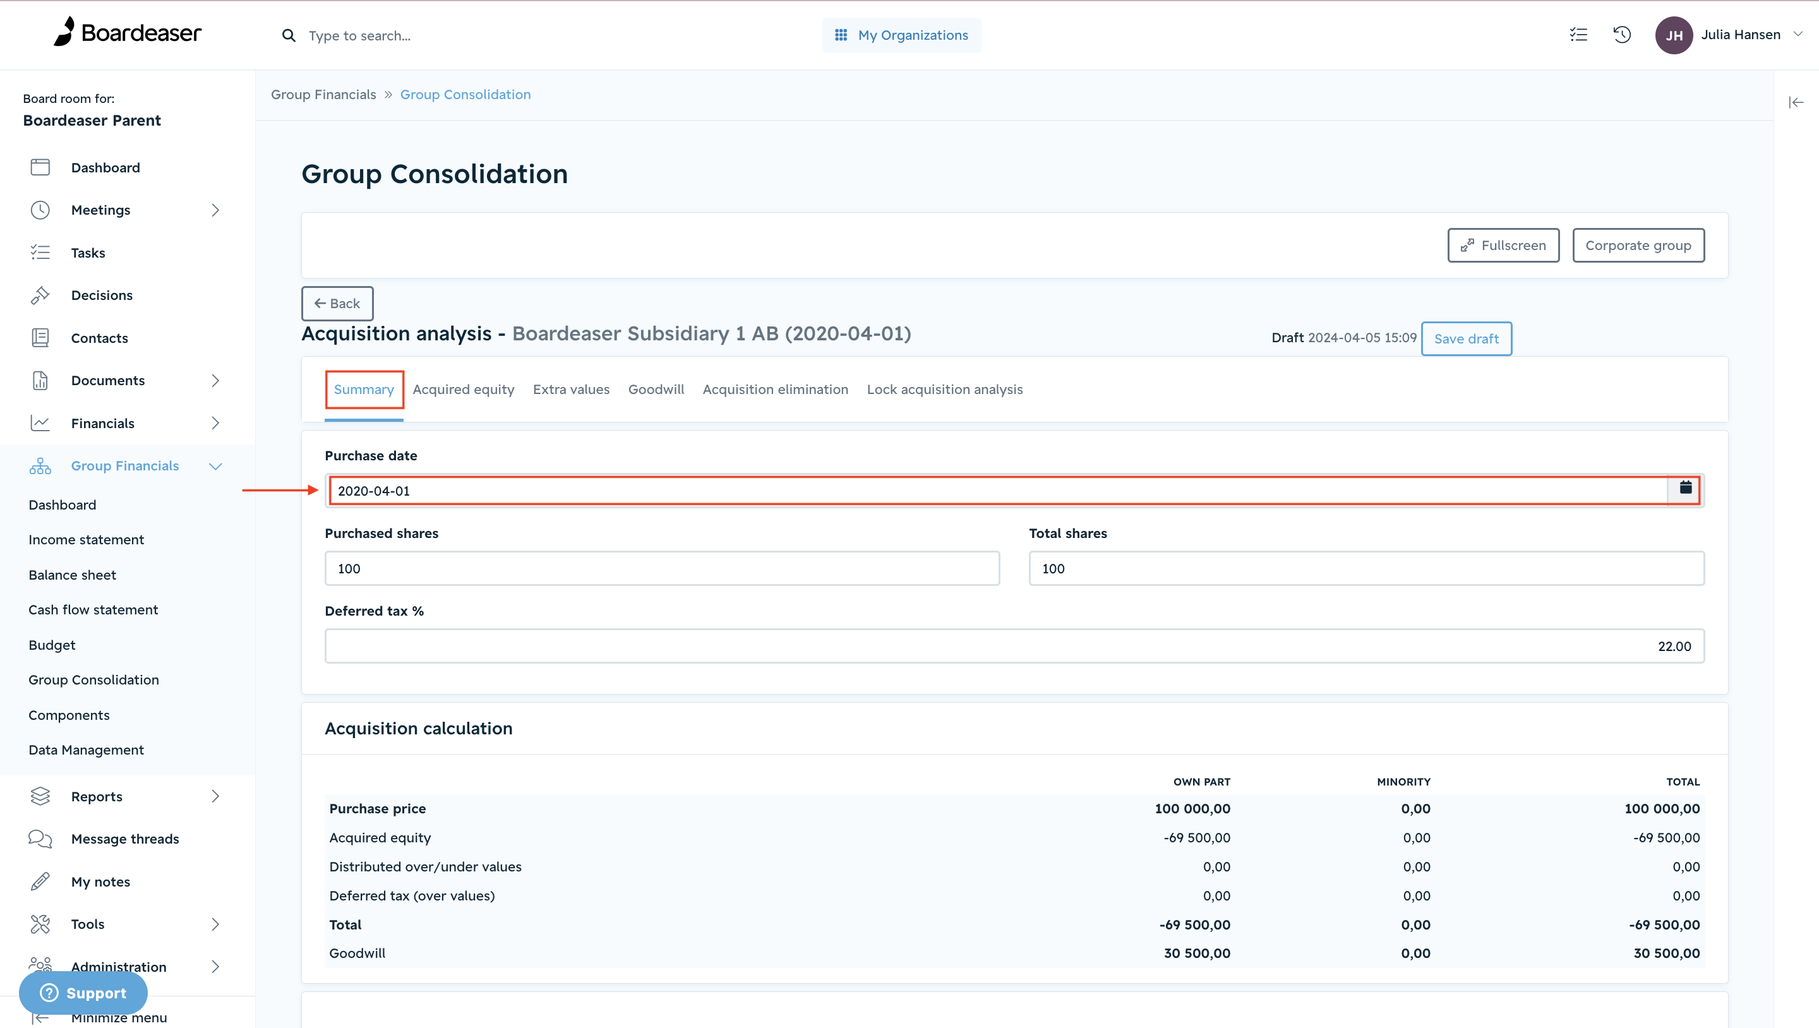Click the My notes pencil icon

40,881
